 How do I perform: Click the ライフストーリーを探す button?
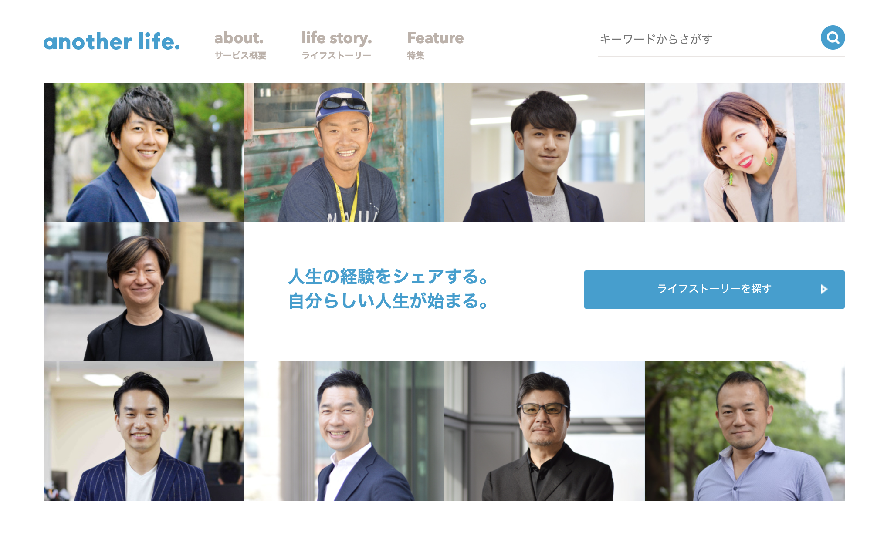(715, 290)
